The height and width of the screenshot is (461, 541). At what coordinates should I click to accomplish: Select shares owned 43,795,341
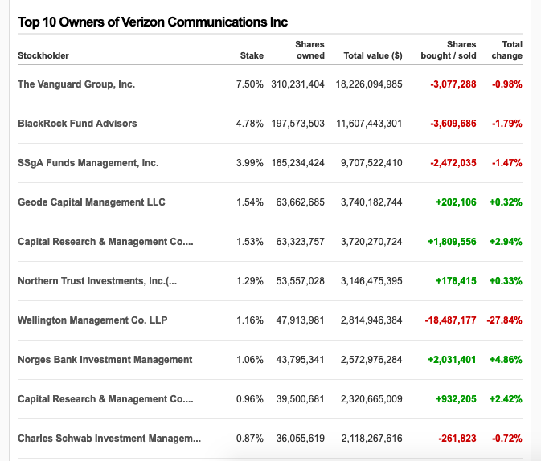pyautogui.click(x=300, y=360)
